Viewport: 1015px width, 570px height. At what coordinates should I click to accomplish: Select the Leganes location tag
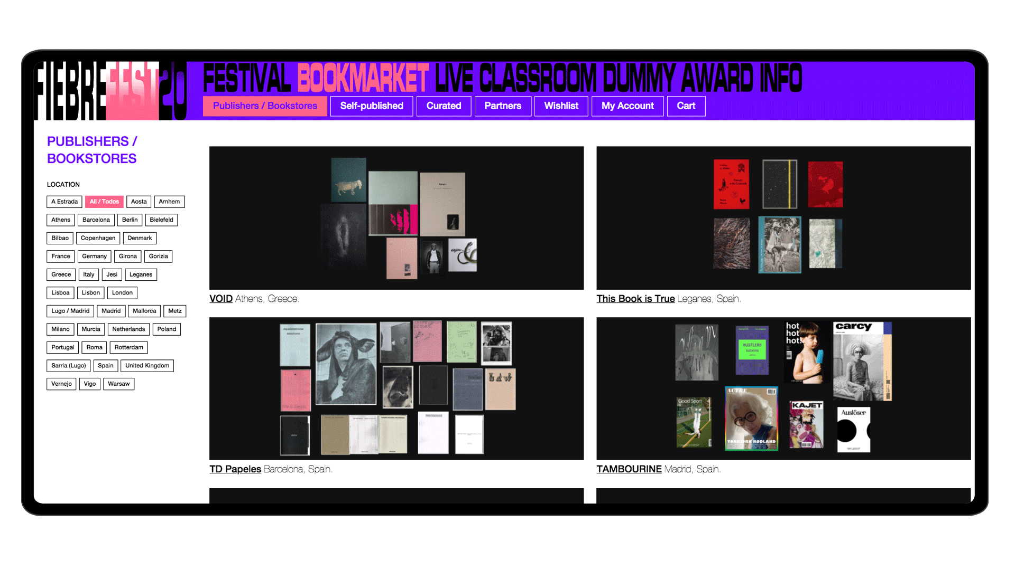141,274
